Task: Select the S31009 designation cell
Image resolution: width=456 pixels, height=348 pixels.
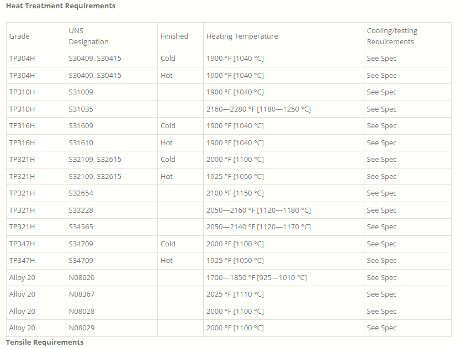Action: point(81,92)
